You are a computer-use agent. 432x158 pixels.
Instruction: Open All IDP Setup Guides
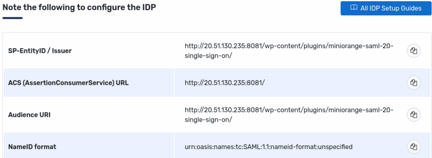point(386,8)
